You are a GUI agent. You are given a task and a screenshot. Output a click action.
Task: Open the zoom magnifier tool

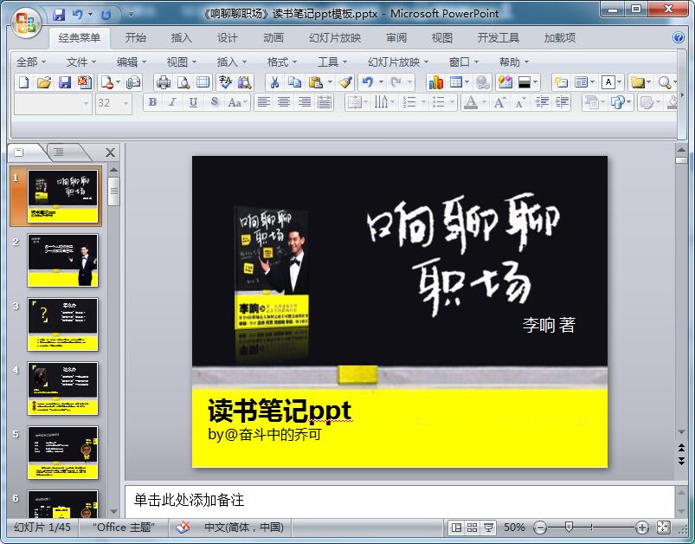(x=664, y=82)
